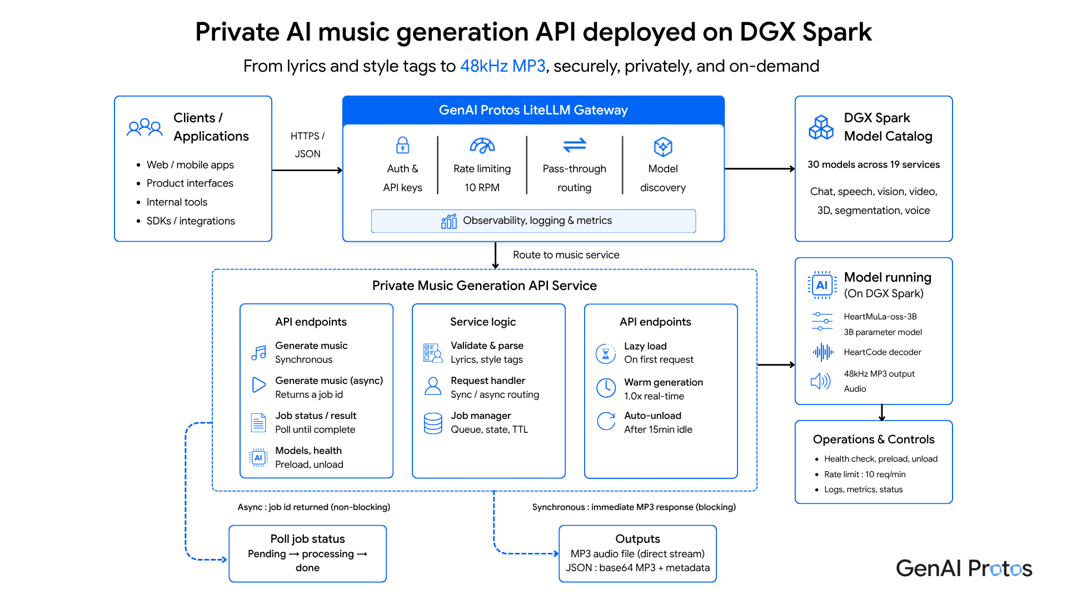Click the Rate limiting gauge icon
The width and height of the screenshot is (1067, 600).
(x=482, y=145)
